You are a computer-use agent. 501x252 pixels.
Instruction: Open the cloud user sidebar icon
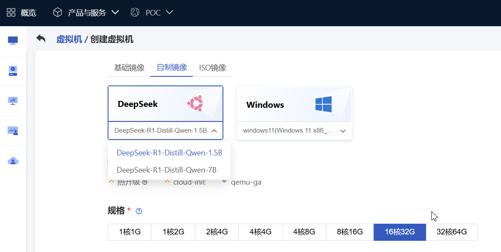click(x=13, y=161)
